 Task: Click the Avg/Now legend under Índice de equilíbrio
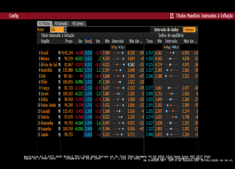171,47
